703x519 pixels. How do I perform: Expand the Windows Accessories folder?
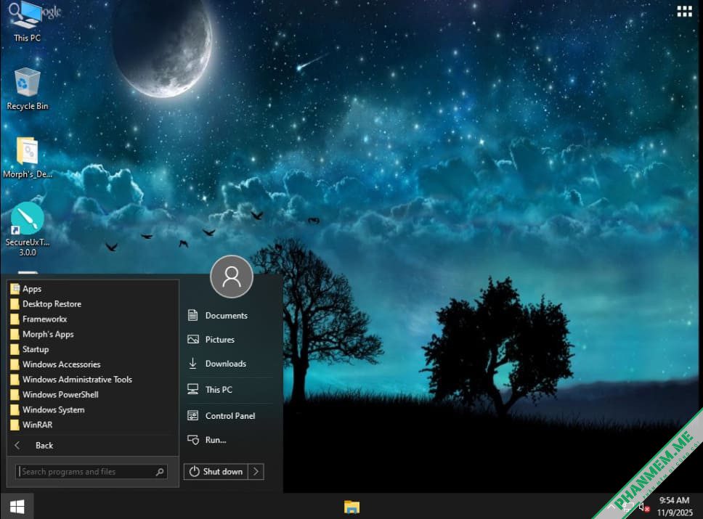click(93, 364)
